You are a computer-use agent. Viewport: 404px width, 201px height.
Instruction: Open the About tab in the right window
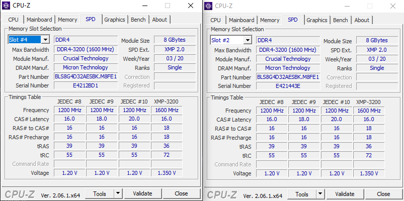click(x=362, y=20)
